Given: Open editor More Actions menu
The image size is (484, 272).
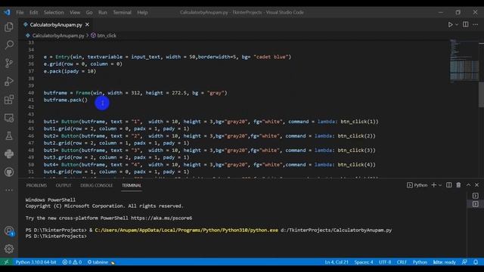Looking at the screenshot, I should click(476, 25).
